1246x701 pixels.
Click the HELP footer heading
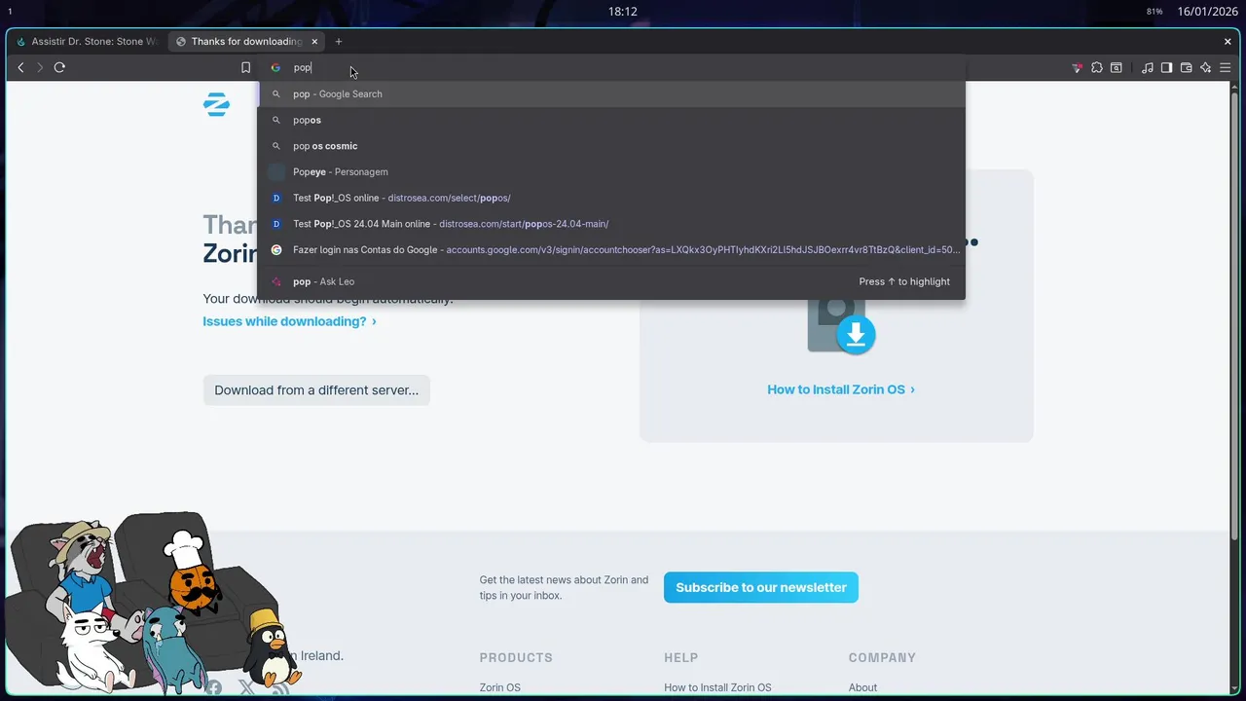[x=681, y=658]
